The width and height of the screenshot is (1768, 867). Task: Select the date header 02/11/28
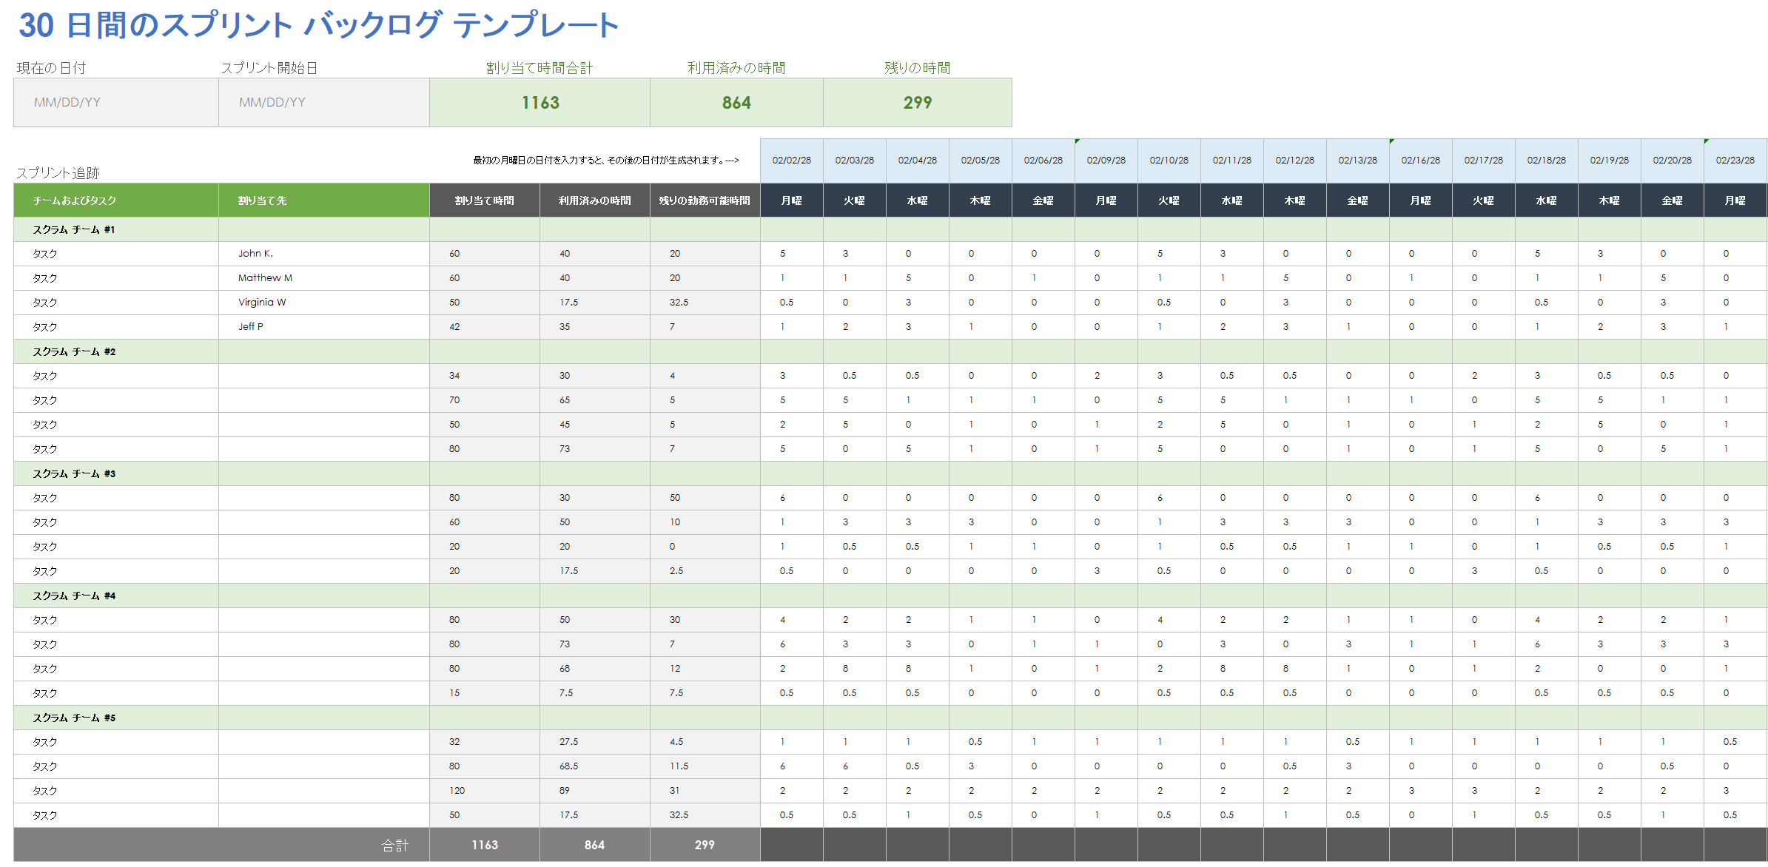pyautogui.click(x=1232, y=161)
